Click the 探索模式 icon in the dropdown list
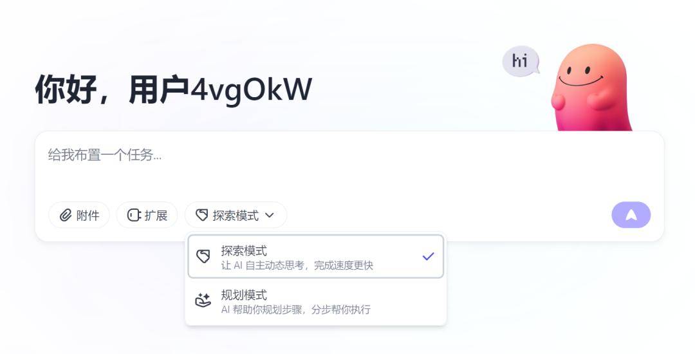The width and height of the screenshot is (695, 354). [x=203, y=256]
